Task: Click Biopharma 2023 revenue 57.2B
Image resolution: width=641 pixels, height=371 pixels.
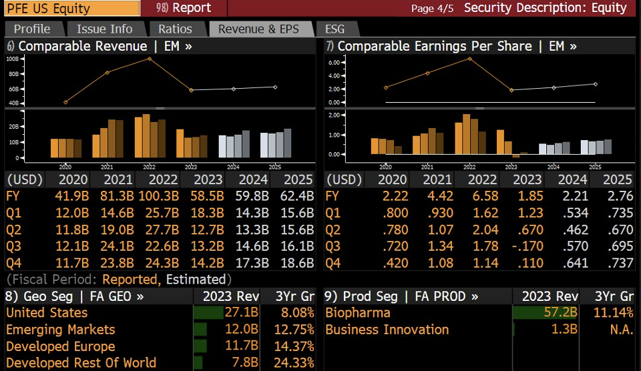Action: [x=560, y=312]
